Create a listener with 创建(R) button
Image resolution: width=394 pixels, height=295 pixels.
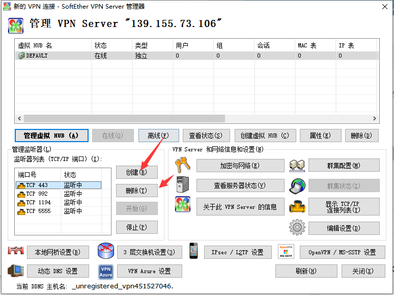pos(137,172)
